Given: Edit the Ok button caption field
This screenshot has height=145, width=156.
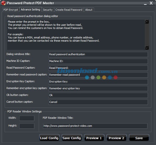Looking at the screenshot, I should tap(98, 95).
